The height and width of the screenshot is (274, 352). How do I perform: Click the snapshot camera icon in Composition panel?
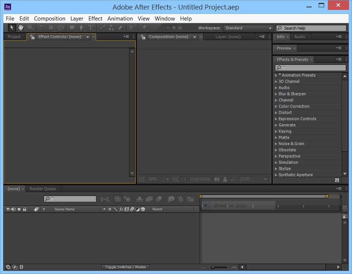217,179
